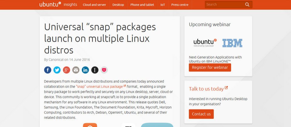Click the search magnifier icon
The image size is (291, 127).
[x=247, y=5]
